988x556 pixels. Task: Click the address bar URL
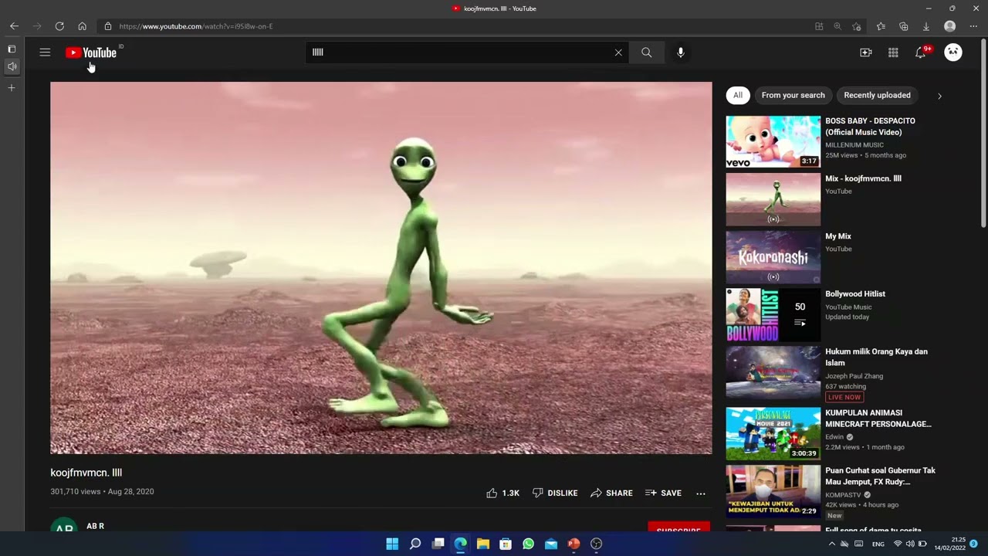(196, 26)
